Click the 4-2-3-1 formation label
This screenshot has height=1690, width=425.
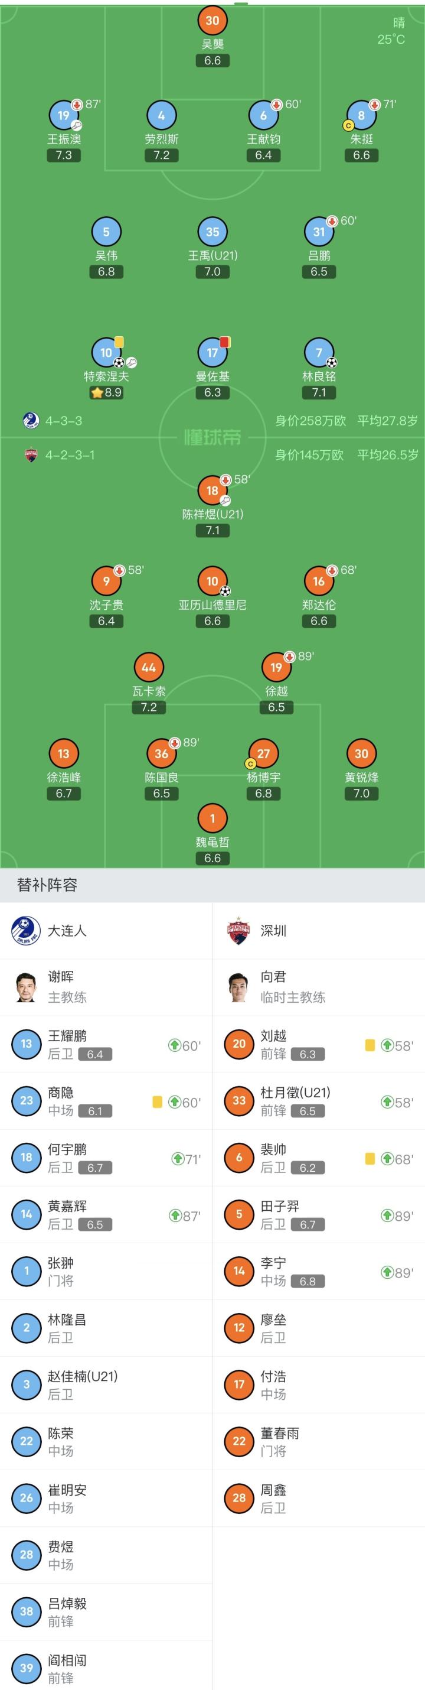pos(70,454)
